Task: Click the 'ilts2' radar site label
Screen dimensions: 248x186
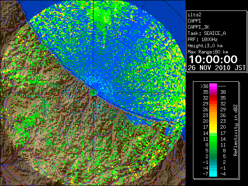Action: [195, 15]
